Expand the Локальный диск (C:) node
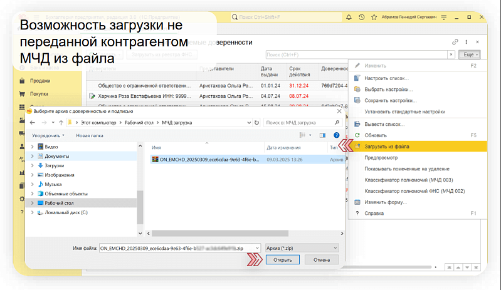This screenshot has height=290, width=501. [32, 212]
